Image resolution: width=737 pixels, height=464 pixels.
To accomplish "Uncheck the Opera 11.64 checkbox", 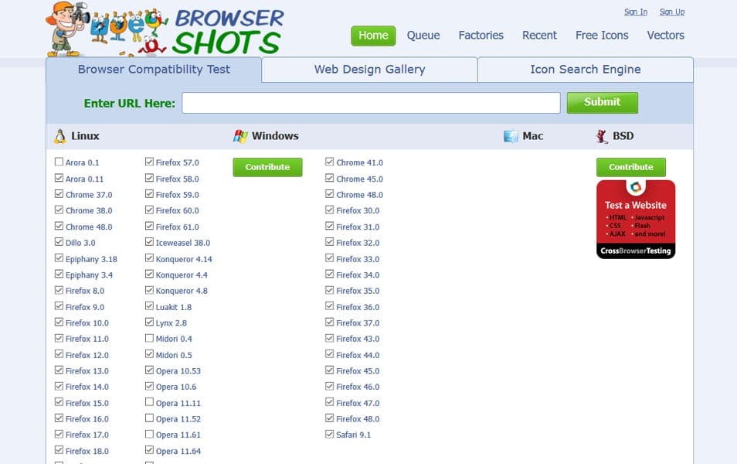I will pos(149,450).
